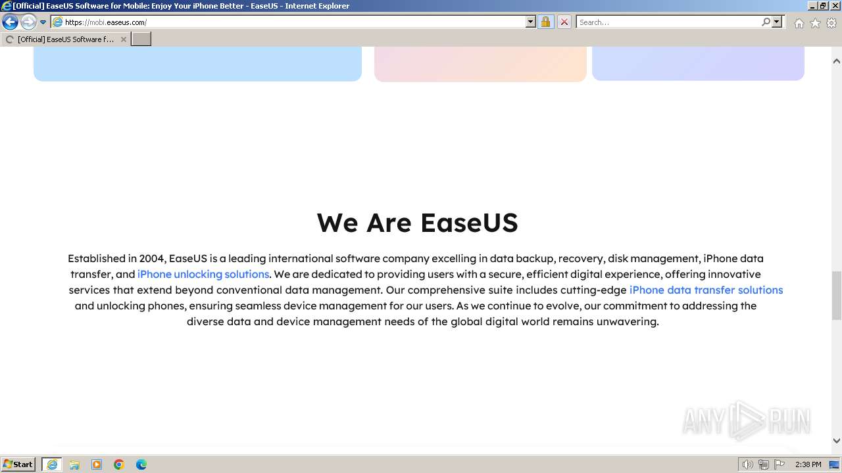The width and height of the screenshot is (842, 473).
Task: Launch Microsoft Edge from the taskbar
Action: (141, 464)
